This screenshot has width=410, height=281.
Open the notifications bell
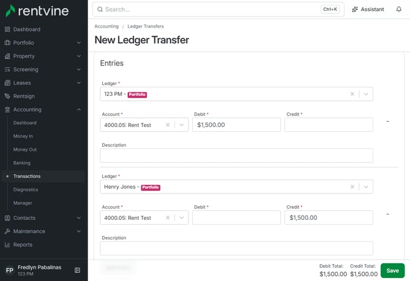398,9
